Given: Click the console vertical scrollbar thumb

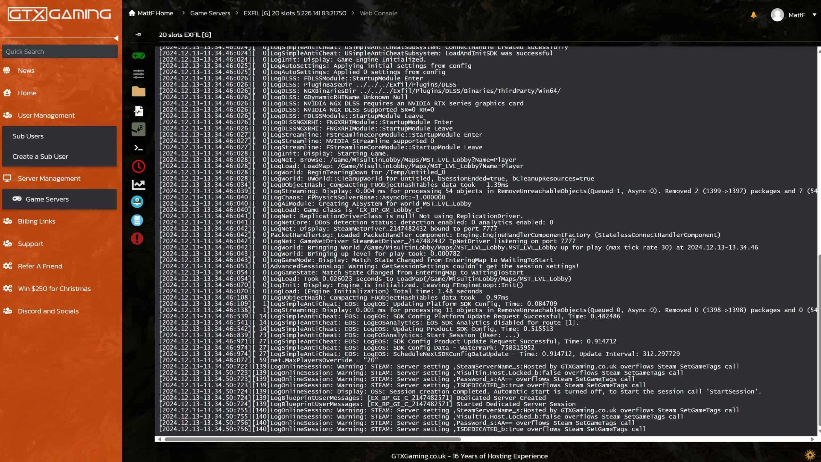Looking at the screenshot, I should click(x=819, y=340).
